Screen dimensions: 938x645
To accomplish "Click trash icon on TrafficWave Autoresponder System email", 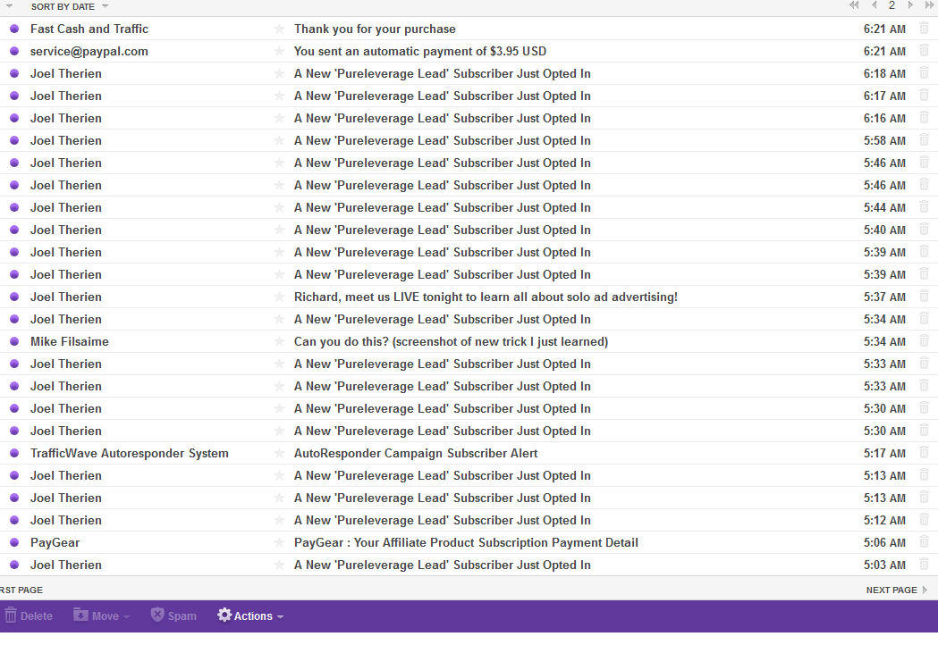I will tap(925, 453).
